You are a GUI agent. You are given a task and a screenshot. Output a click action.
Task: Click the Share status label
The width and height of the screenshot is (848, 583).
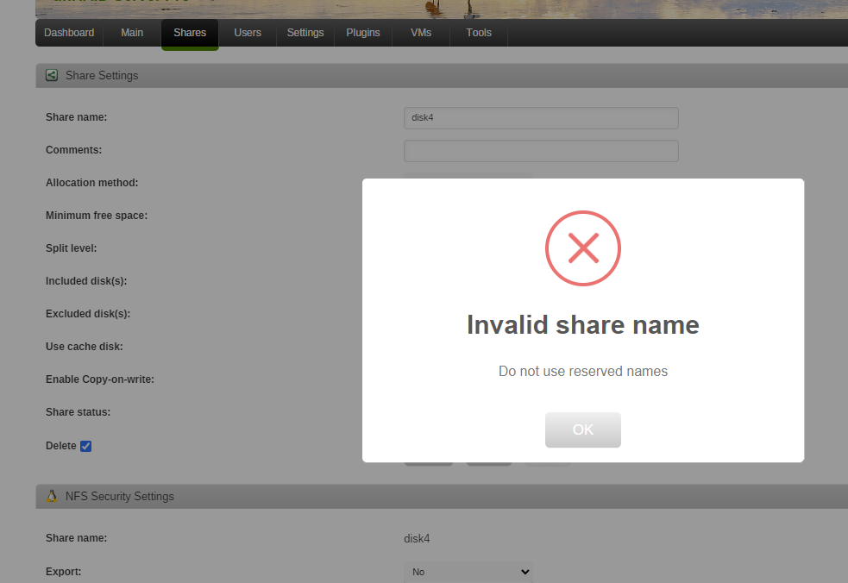pyautogui.click(x=78, y=412)
